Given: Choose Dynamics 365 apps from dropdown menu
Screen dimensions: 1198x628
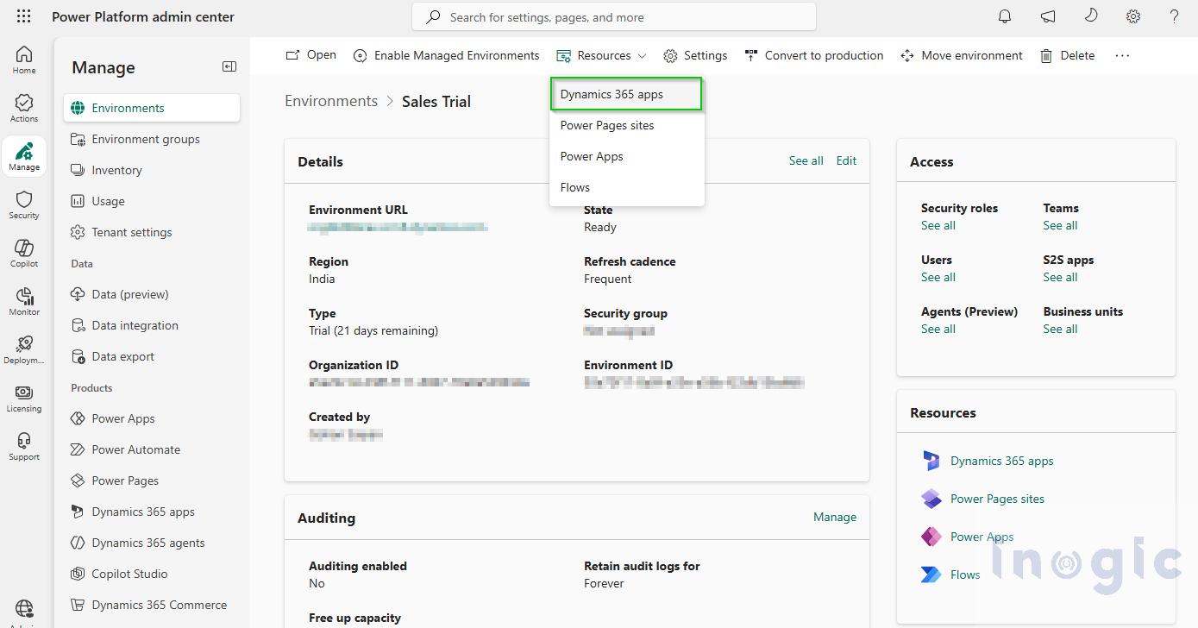Looking at the screenshot, I should pos(626,94).
